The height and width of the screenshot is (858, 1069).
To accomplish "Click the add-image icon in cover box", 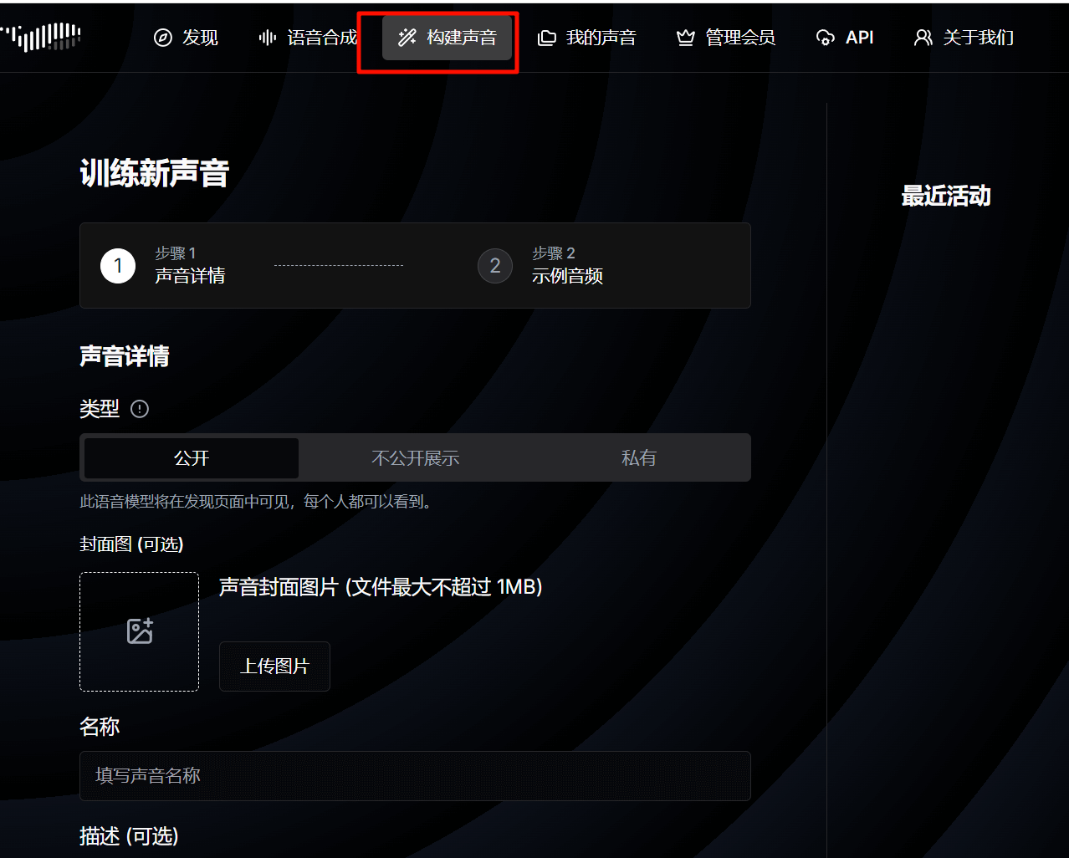I will (x=140, y=631).
